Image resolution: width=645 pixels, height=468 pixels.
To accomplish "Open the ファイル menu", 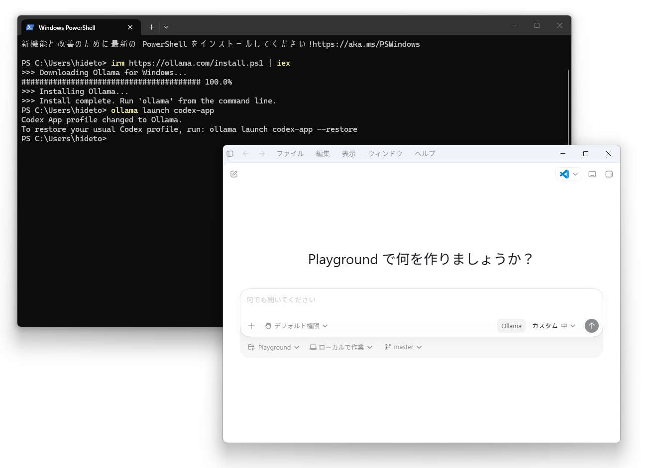I will pos(290,154).
